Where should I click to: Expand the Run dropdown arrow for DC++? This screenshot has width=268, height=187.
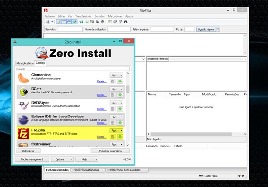pyautogui.click(x=122, y=89)
